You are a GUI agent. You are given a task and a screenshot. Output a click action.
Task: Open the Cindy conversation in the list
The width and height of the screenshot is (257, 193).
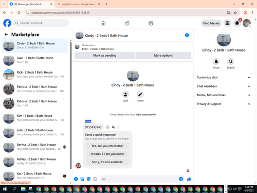point(35,46)
